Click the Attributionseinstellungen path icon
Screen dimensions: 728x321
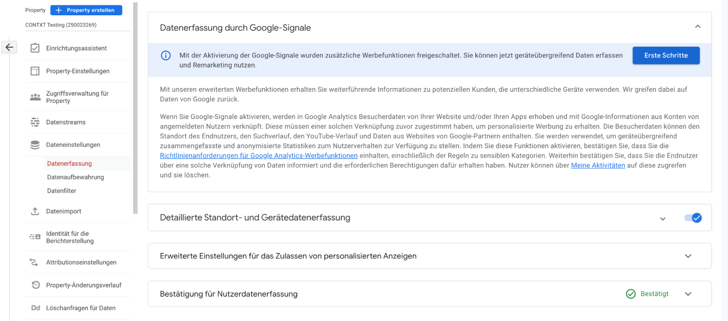point(34,262)
